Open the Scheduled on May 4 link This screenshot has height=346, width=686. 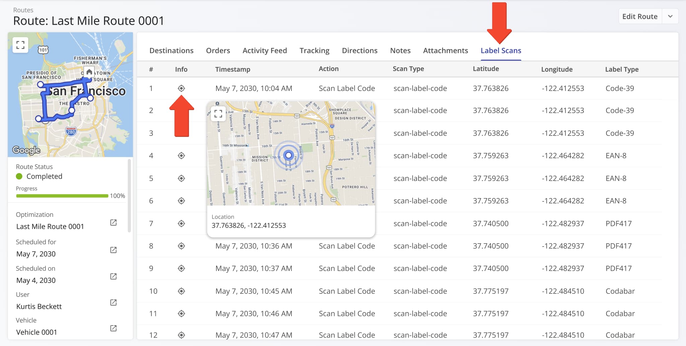[114, 276]
